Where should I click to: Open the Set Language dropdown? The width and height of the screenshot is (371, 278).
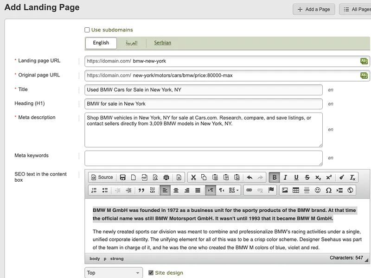234,190
